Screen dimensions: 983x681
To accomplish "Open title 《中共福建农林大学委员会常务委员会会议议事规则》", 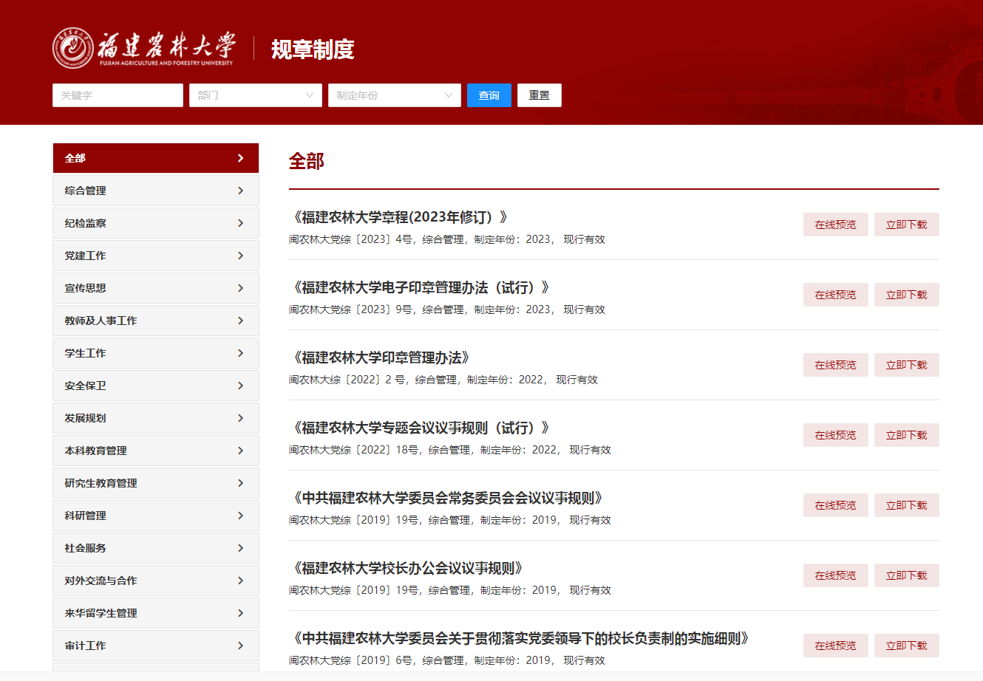I will (x=447, y=498).
